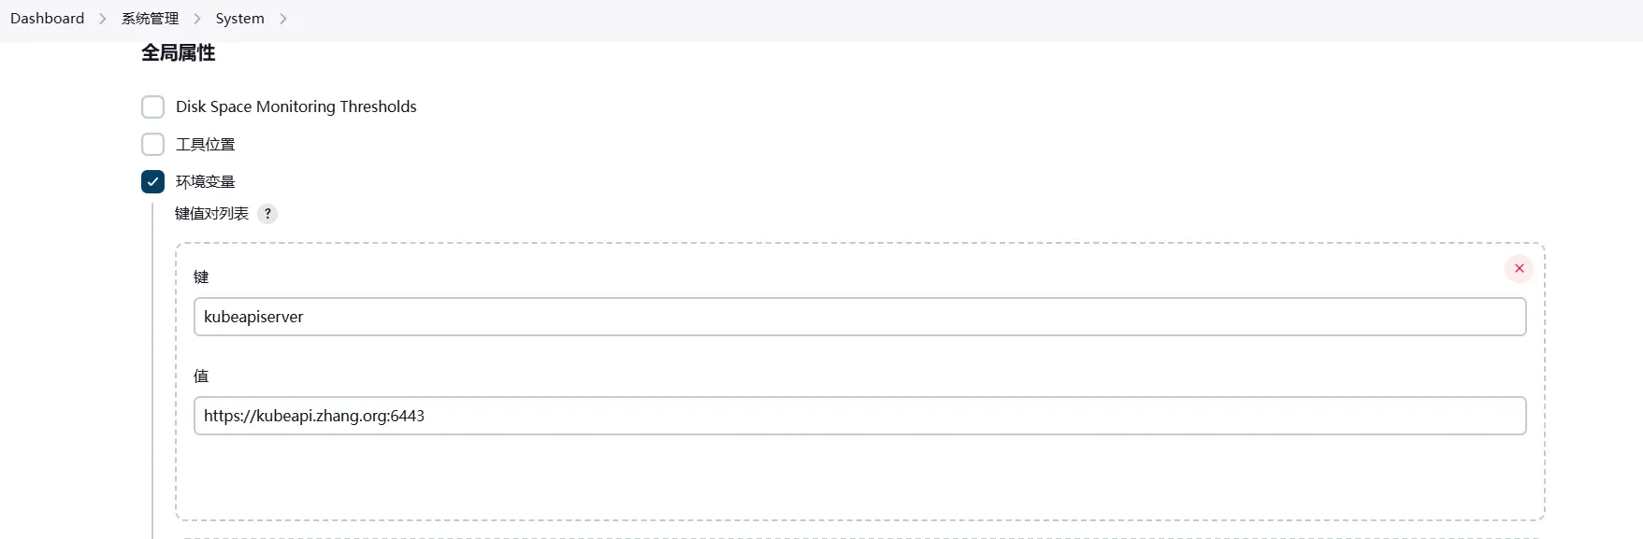
Task: Click the 工具位置 label text
Action: click(x=206, y=144)
